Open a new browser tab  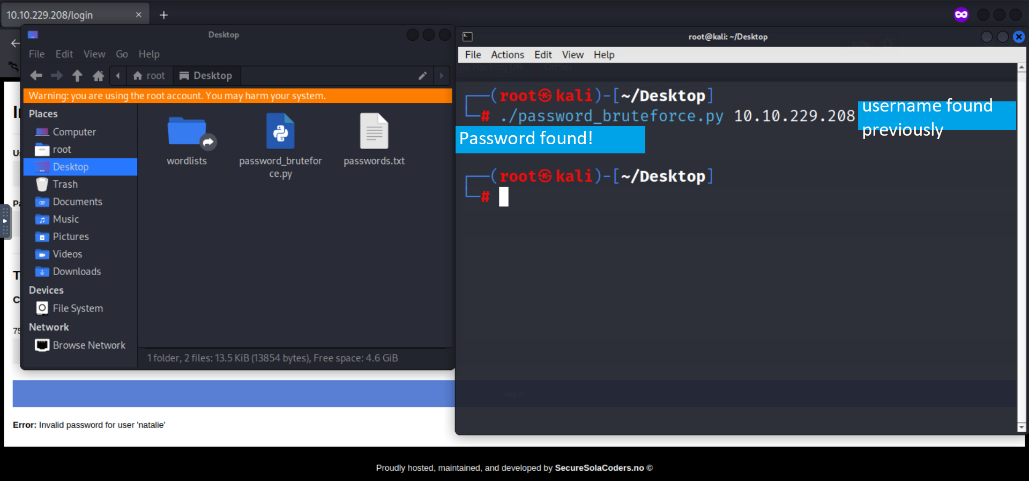164,15
